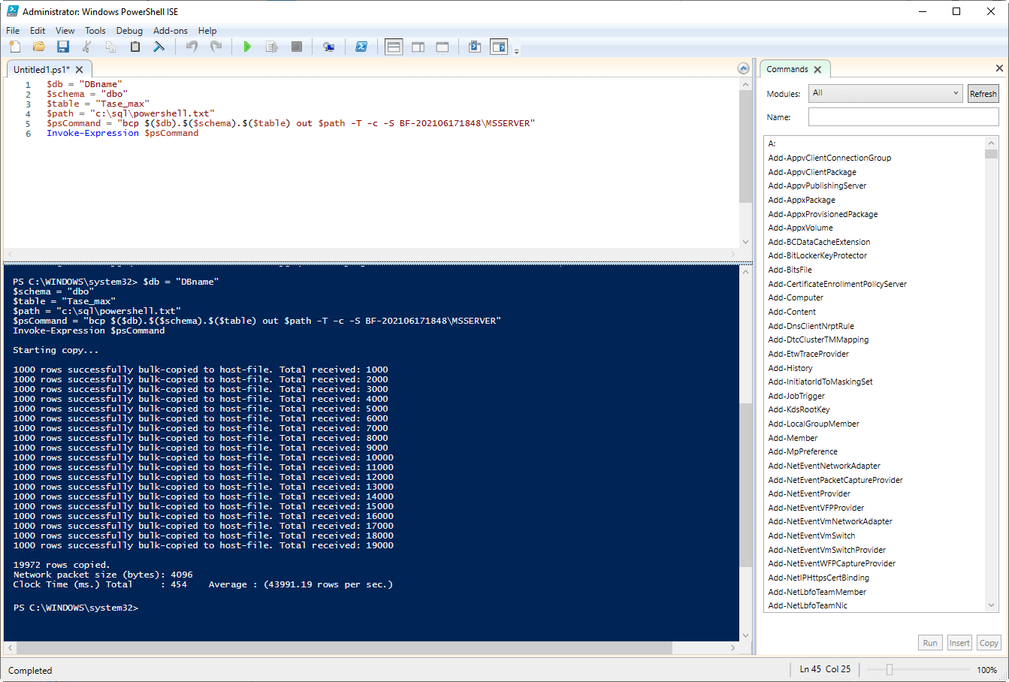Click the Paste clipboard icon

click(135, 47)
